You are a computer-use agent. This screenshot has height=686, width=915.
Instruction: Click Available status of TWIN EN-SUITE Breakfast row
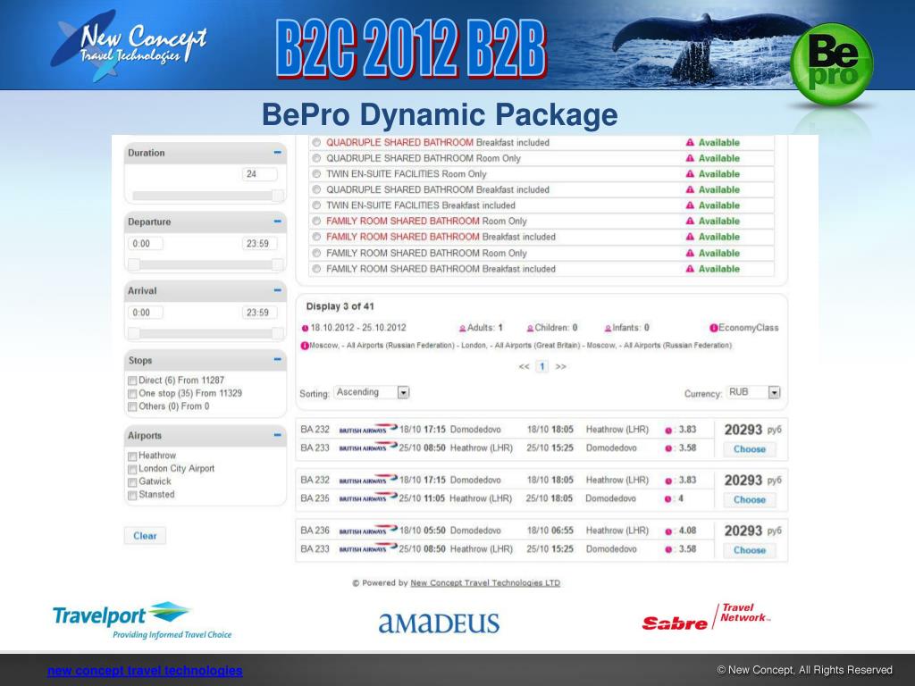(719, 205)
